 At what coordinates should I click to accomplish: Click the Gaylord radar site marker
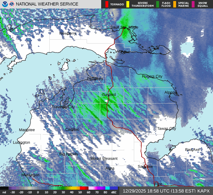[106, 101]
